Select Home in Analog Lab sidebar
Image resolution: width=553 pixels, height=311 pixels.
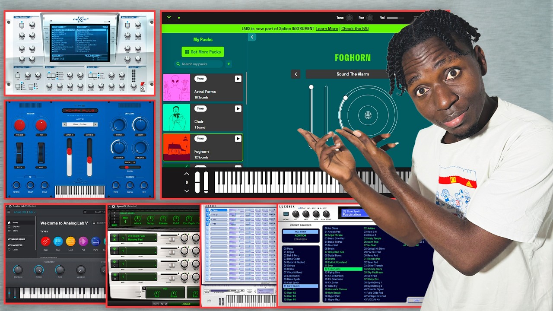[x=15, y=222]
